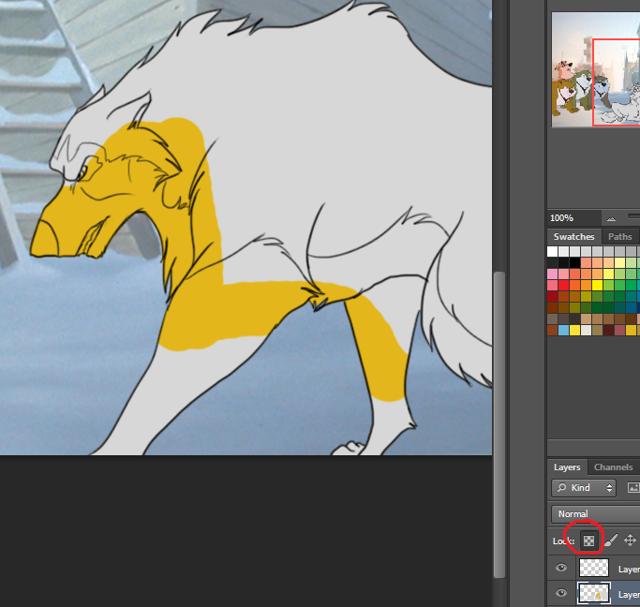Pick the sky blue swatch
640x607 pixels.
(564, 330)
